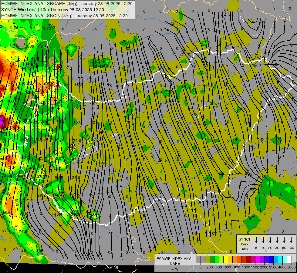Click the SBCAPE title line at top
This screenshot has width=297, height=273.
click(x=67, y=4)
